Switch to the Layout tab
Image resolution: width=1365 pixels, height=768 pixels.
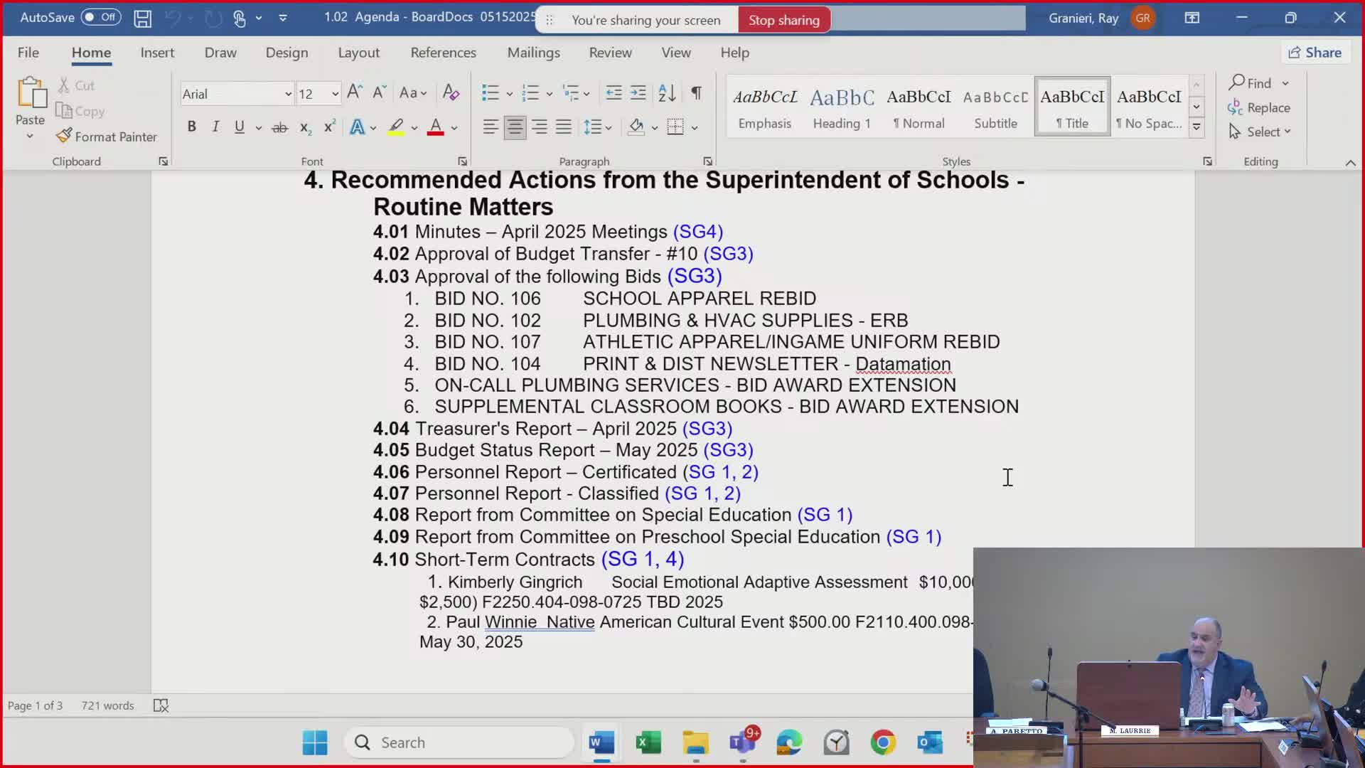(x=358, y=53)
